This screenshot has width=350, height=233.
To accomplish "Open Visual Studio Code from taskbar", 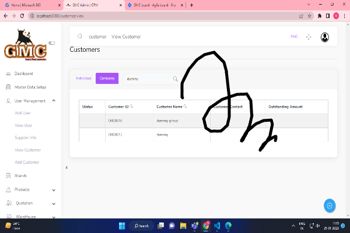I will (216, 225).
